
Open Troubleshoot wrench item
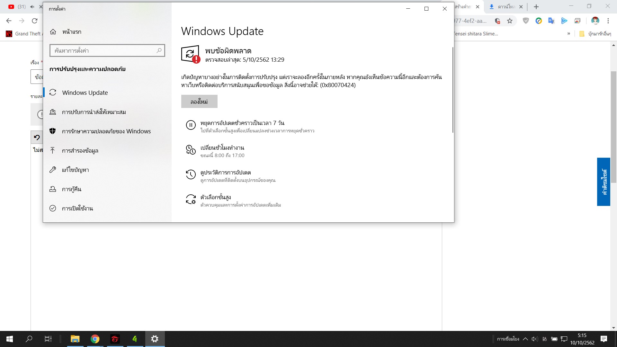53,170
